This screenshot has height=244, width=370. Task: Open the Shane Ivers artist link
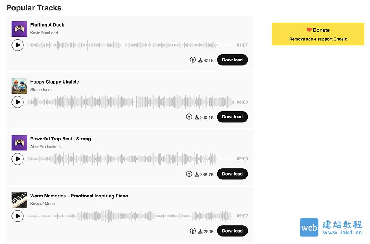(41, 90)
